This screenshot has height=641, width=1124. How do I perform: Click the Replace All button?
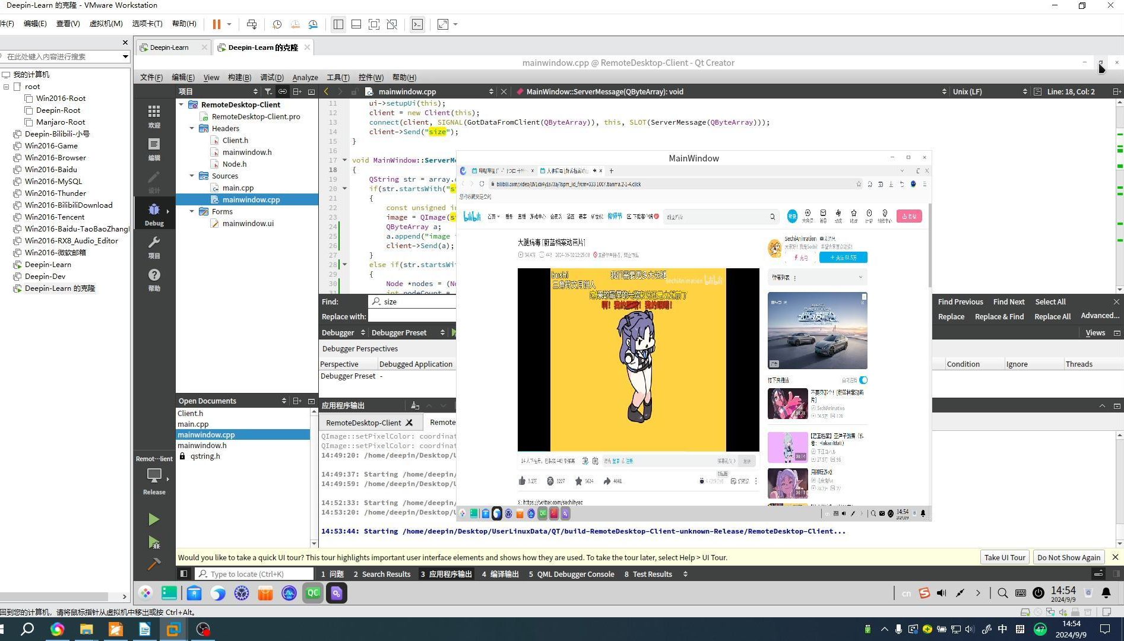1052,316
